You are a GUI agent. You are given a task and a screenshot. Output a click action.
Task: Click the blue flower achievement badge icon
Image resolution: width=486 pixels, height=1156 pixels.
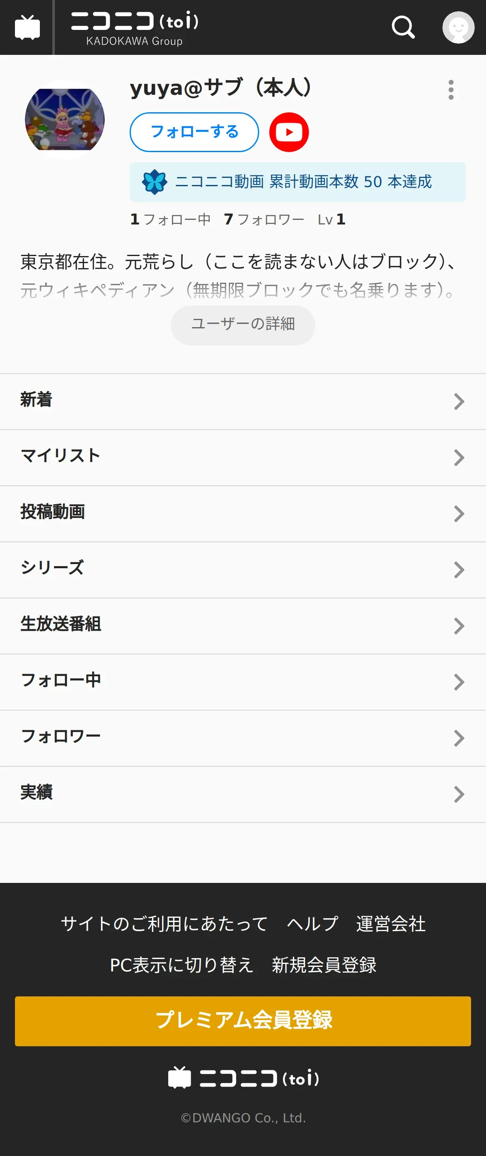pos(154,182)
